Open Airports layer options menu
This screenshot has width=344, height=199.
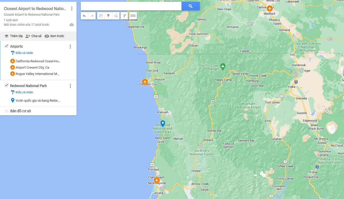click(x=70, y=46)
